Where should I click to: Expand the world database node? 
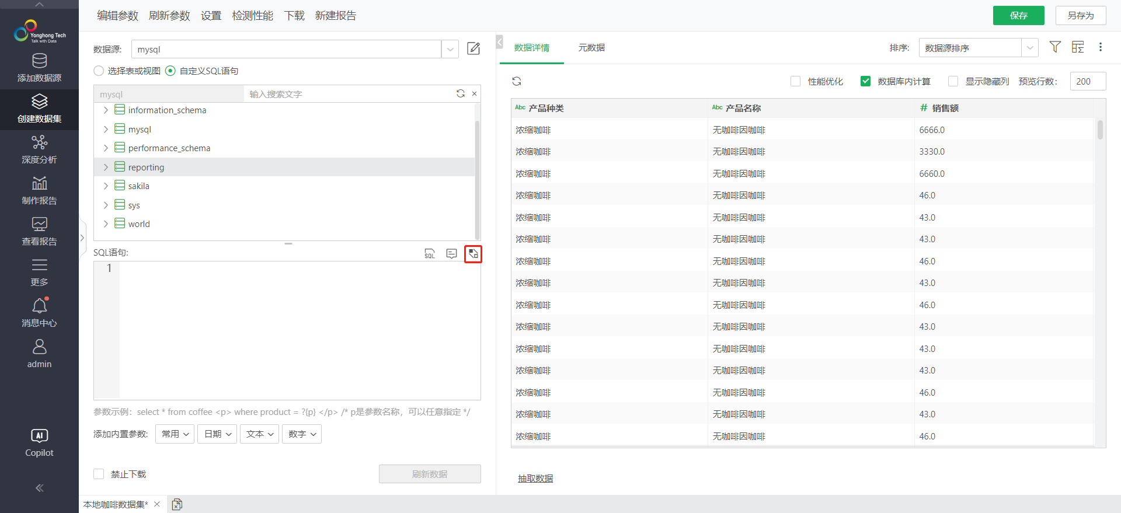[106, 224]
